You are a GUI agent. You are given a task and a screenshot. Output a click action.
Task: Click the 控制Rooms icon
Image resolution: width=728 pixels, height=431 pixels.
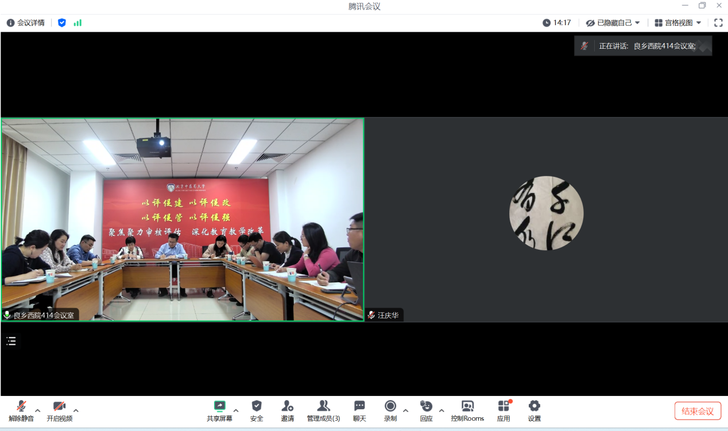pos(467,406)
